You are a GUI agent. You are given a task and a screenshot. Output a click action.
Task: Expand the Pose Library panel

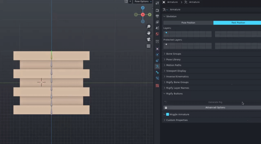[x=164, y=59]
